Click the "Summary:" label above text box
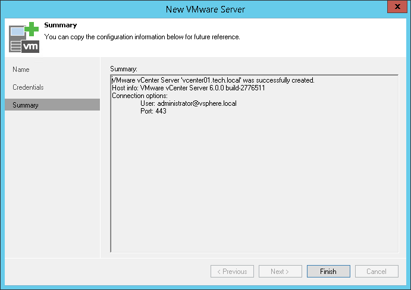 pyautogui.click(x=124, y=70)
